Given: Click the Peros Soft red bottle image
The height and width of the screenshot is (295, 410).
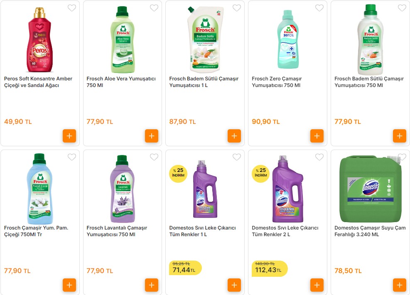Looking at the screenshot, I should tap(40, 40).
